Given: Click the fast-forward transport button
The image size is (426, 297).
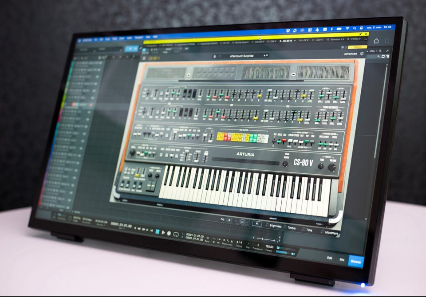Looking at the screenshot, I should click(143, 229).
